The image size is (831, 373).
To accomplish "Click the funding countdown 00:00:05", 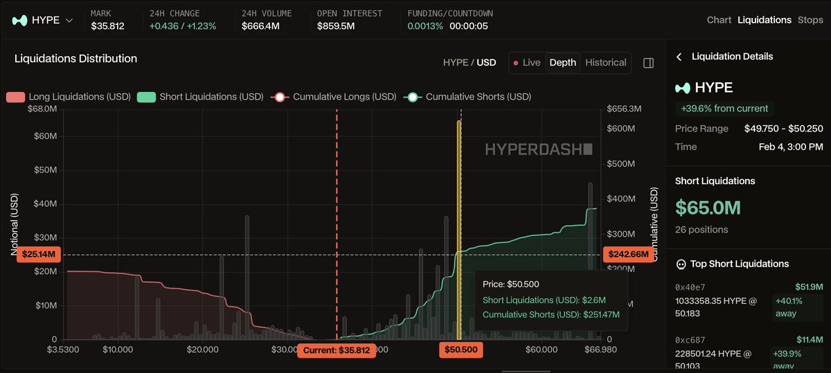I will [x=469, y=26].
